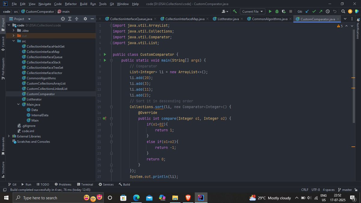Open Microsoft Edge from taskbar
Image resolution: width=361 pixels, height=203 pixels.
click(x=136, y=198)
